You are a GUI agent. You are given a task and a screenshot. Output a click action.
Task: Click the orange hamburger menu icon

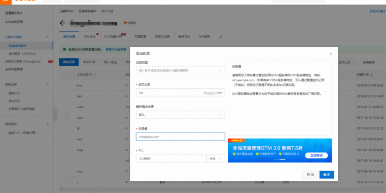[3, 2]
